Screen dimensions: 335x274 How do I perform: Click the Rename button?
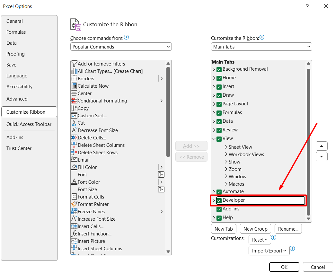[288, 229]
